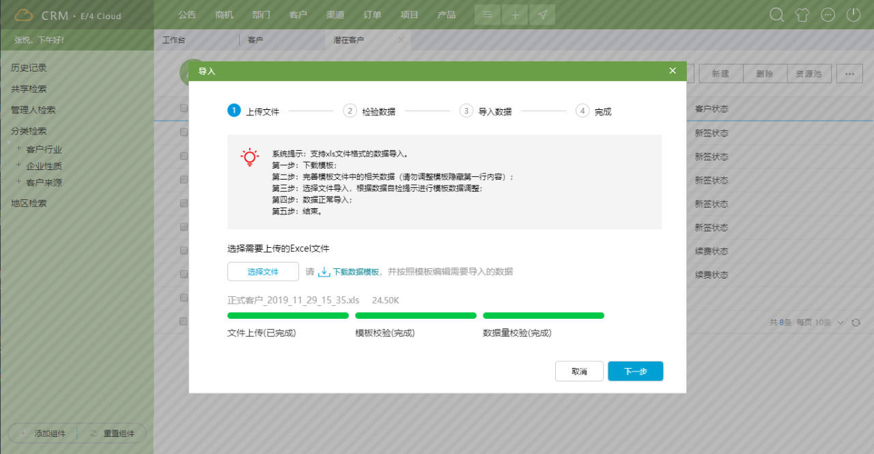Click the plus icon in top toolbar

point(515,15)
